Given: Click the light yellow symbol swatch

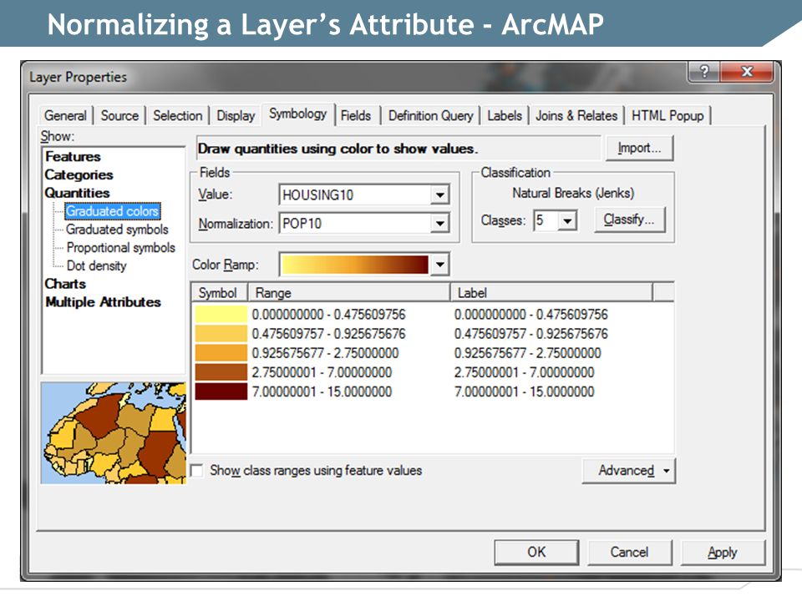Looking at the screenshot, I should pyautogui.click(x=221, y=315).
